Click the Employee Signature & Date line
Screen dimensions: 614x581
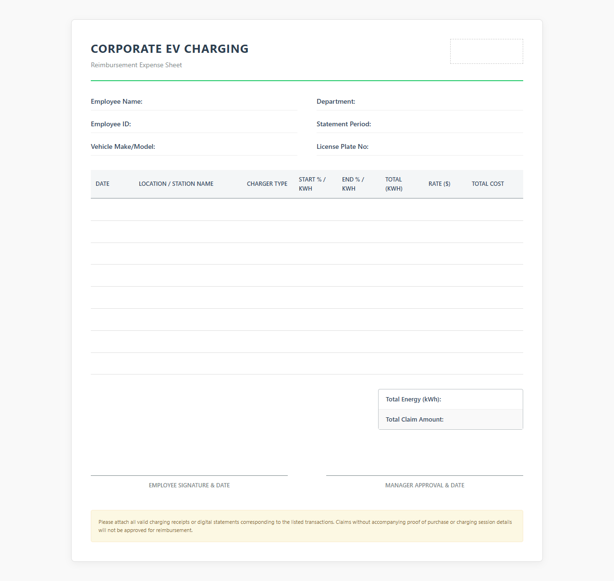tap(189, 482)
